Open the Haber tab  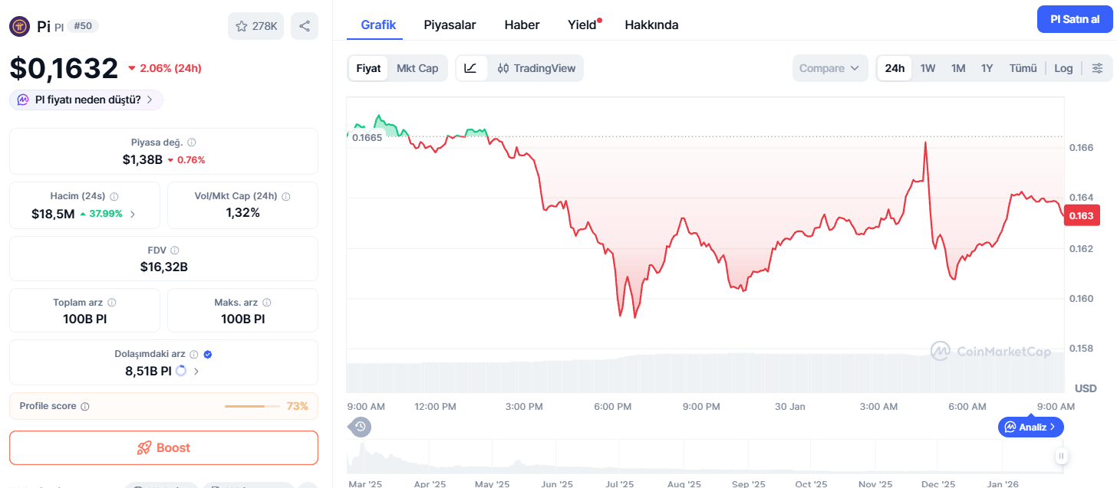522,25
